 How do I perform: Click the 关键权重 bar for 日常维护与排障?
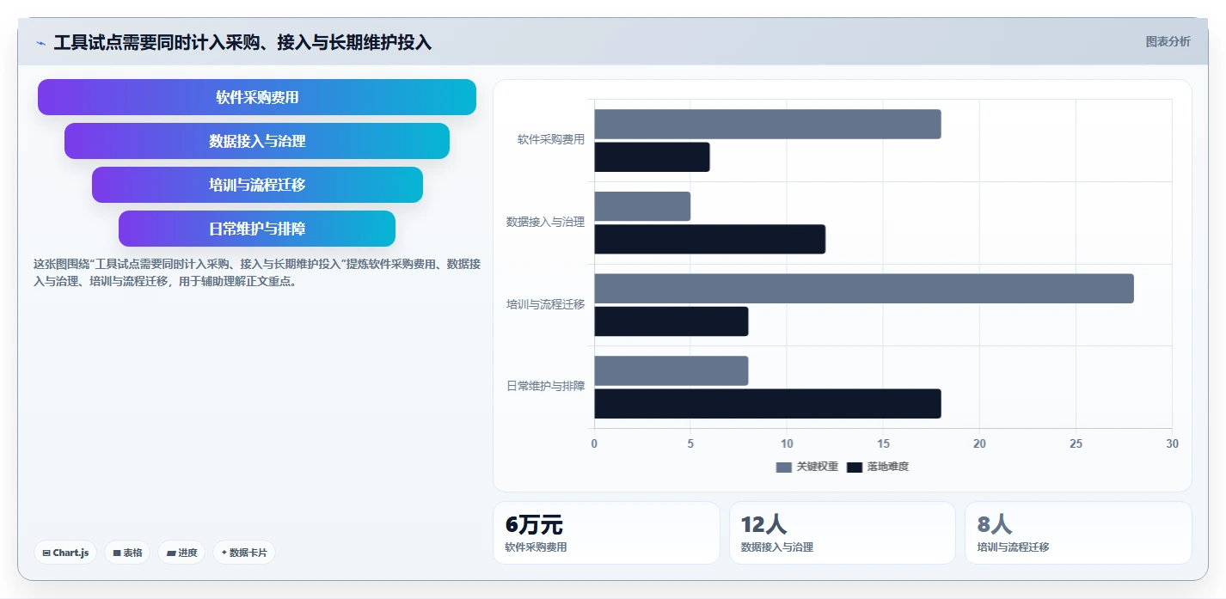[x=671, y=370]
